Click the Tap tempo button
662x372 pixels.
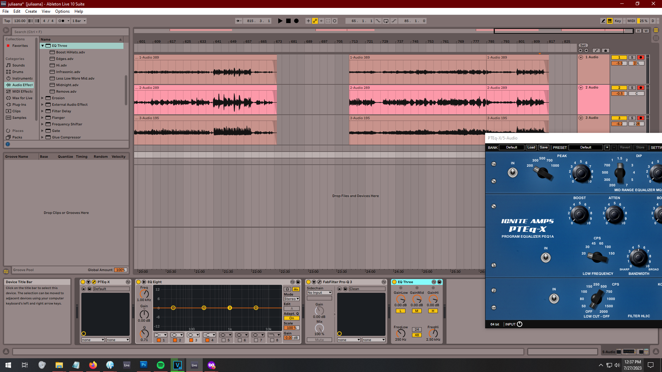click(7, 21)
